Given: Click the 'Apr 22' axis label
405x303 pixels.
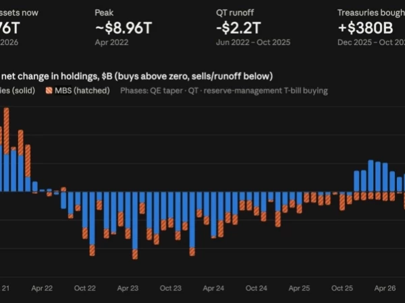Looking at the screenshot, I should (x=42, y=288).
